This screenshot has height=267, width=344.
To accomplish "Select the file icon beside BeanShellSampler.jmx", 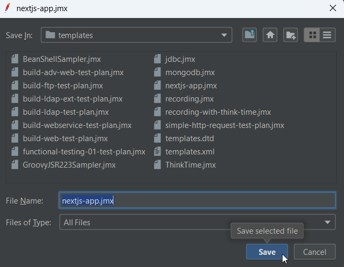I will 15,59.
